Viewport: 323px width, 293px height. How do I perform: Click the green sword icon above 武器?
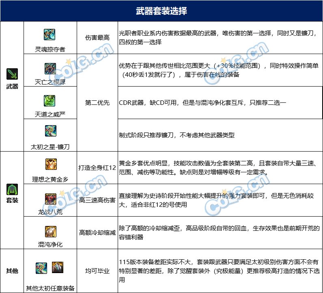(x=12, y=74)
